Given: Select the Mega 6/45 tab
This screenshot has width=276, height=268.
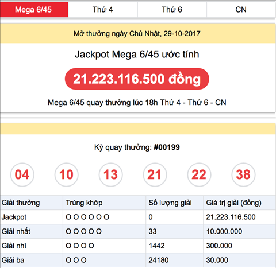Looking at the screenshot, I should (x=34, y=10).
